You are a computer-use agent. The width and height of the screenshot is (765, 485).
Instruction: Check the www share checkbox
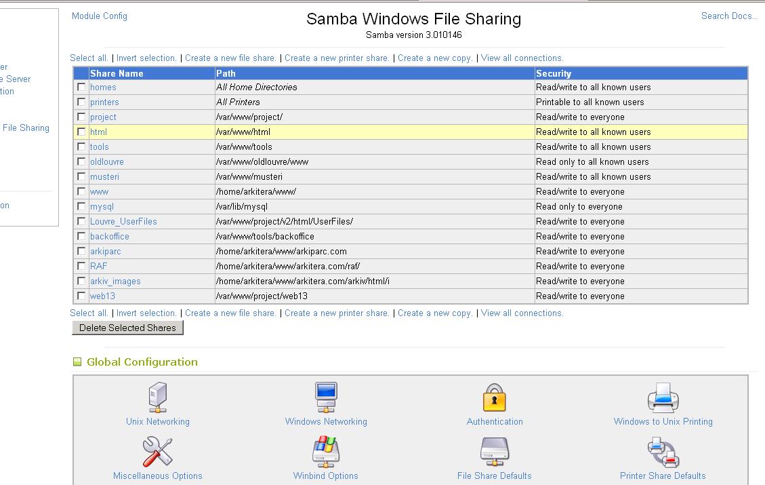(81, 191)
